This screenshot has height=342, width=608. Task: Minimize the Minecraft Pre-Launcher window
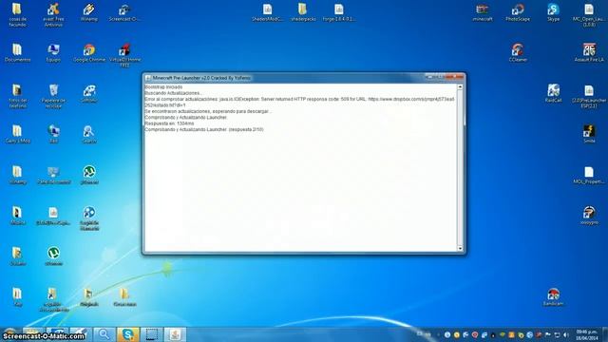(428, 77)
